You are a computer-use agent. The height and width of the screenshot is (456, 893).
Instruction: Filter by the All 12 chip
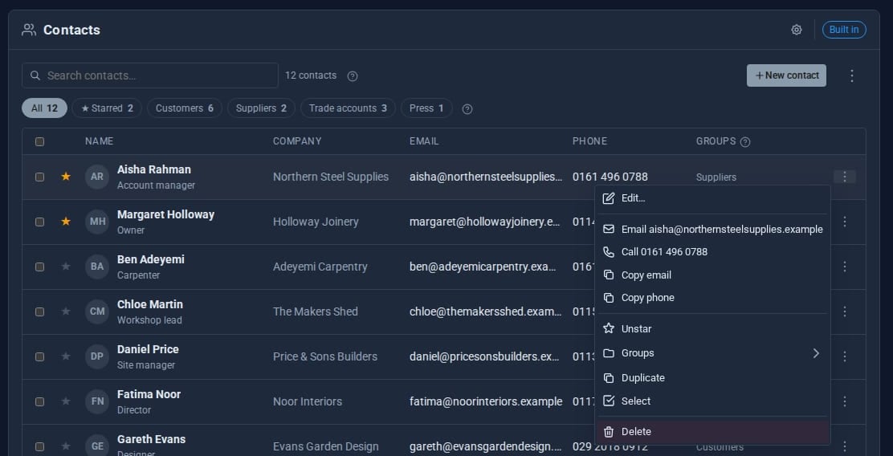pyautogui.click(x=44, y=108)
